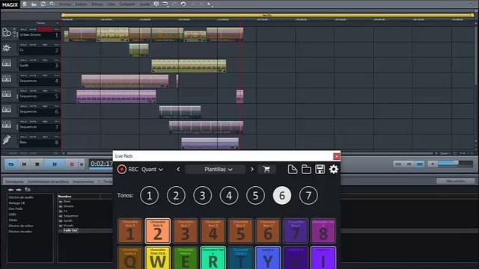This screenshot has width=479, height=269.
Task: Trigger orange pad 3
Action: pyautogui.click(x=186, y=231)
